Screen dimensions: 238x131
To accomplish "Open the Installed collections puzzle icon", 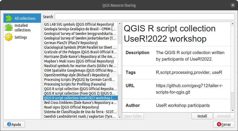I will pos(9,28).
